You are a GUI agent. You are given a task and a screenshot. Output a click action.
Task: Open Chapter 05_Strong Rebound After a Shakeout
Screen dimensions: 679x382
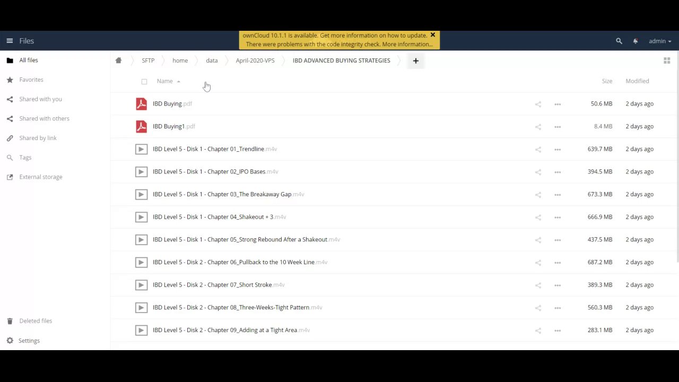click(246, 240)
